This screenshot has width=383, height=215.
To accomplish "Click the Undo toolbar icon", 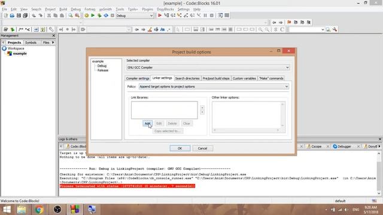I will pos(34,16).
